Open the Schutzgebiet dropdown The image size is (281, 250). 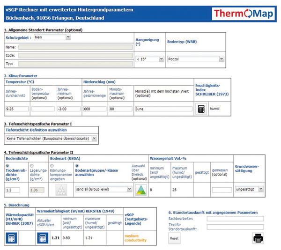point(52,37)
